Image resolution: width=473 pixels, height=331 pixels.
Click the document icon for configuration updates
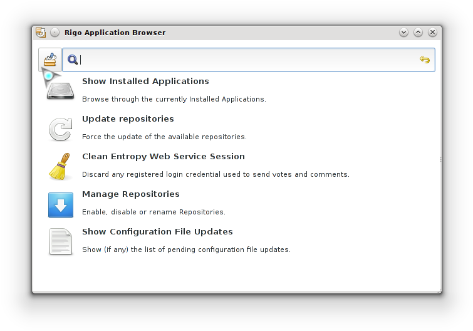click(61, 242)
